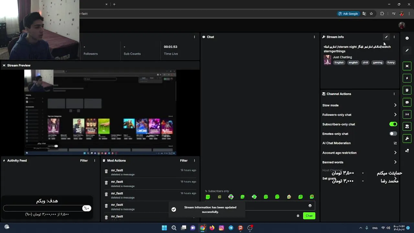Click the green Chat send button
This screenshot has height=233, width=414.
pos(309,216)
